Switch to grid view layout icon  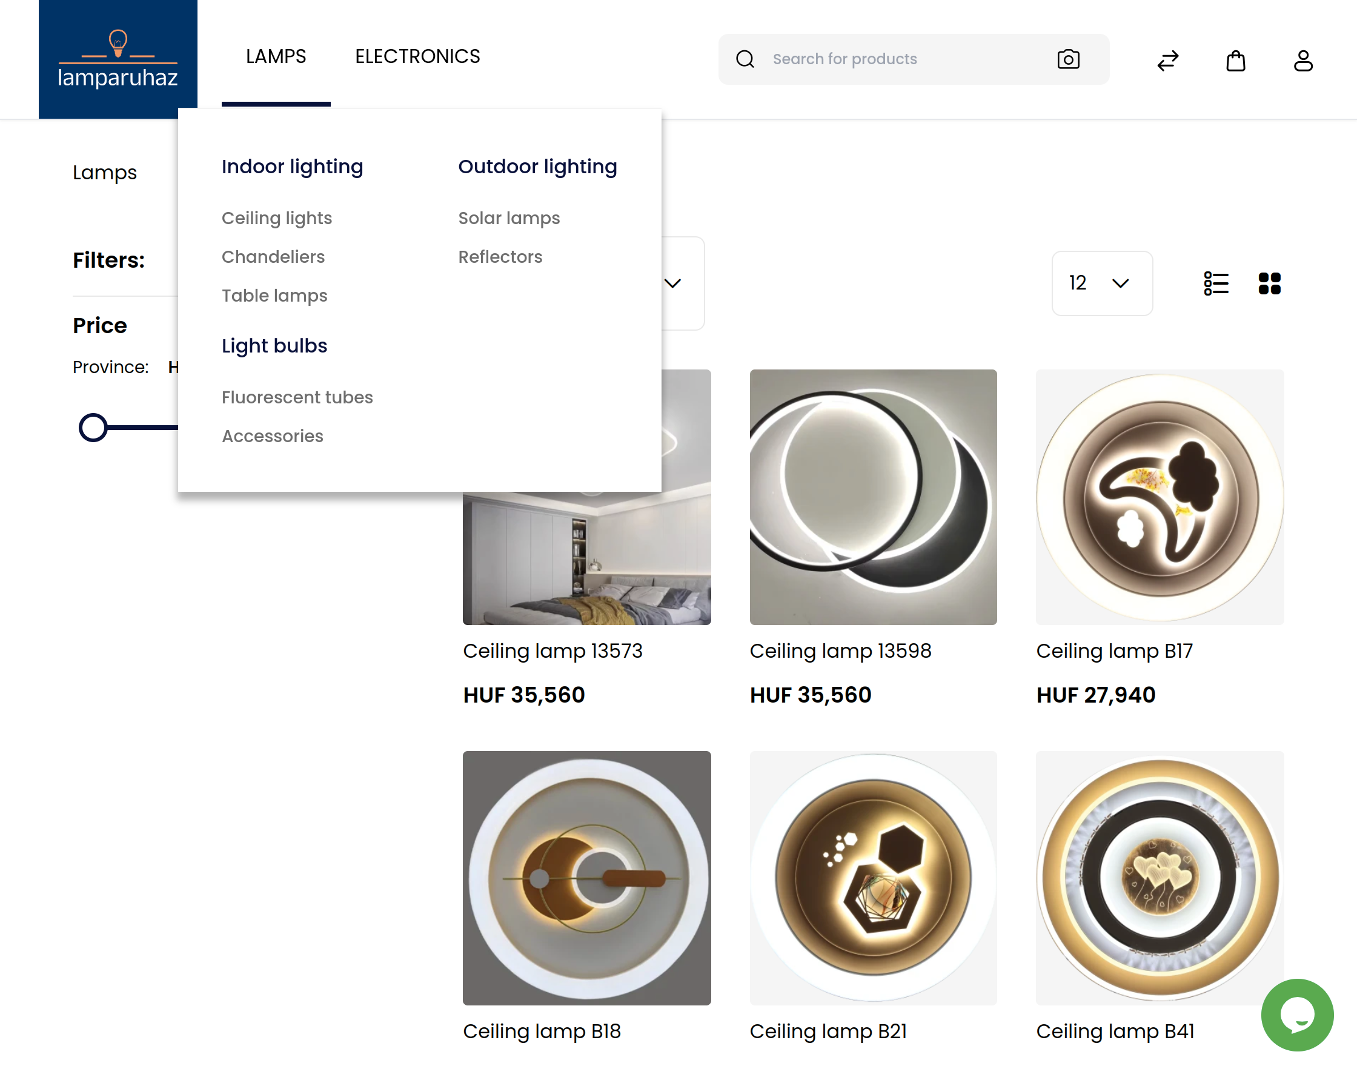click(1270, 283)
